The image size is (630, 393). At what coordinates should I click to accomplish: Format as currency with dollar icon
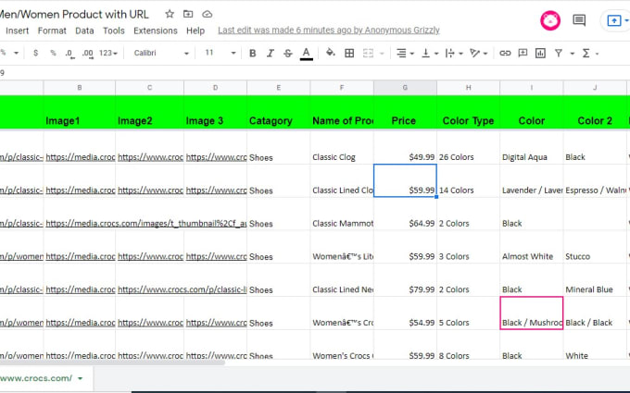36,53
